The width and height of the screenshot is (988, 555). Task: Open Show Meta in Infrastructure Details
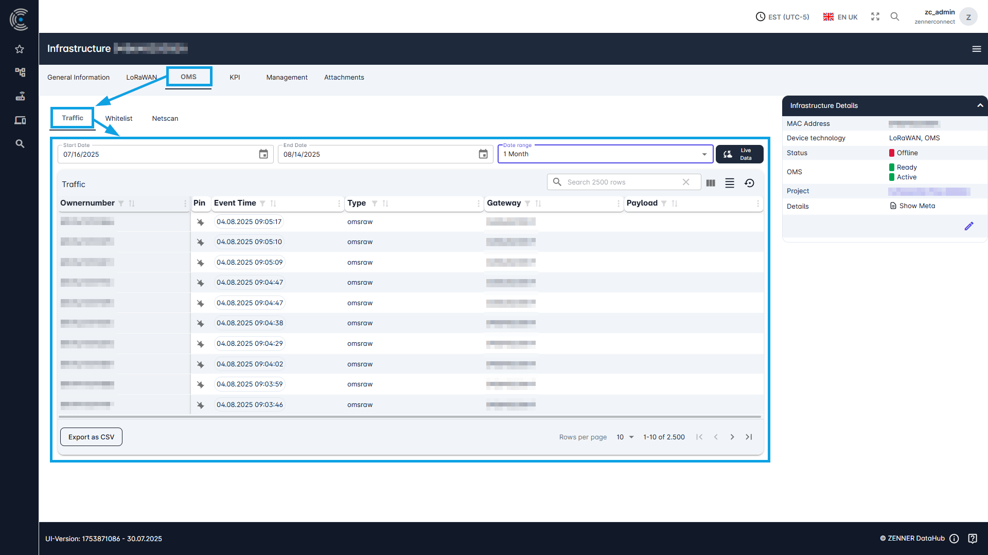tap(916, 206)
